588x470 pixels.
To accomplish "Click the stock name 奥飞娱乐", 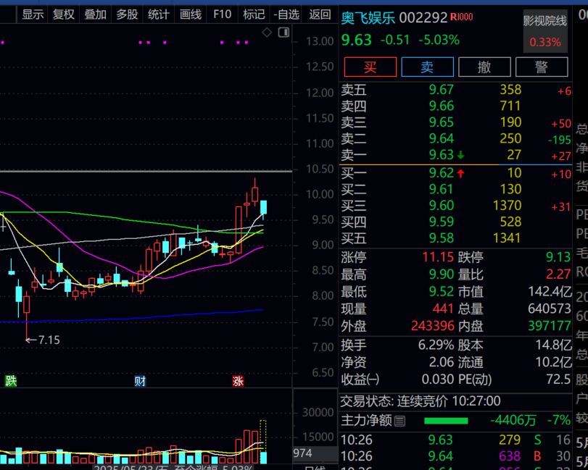I will [368, 17].
